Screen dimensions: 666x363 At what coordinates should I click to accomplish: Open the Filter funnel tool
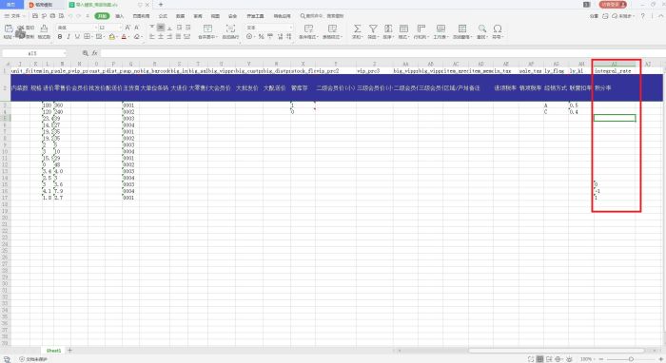click(373, 29)
